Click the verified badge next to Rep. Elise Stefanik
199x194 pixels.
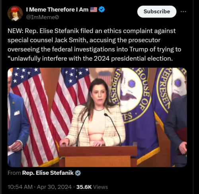tap(78, 173)
